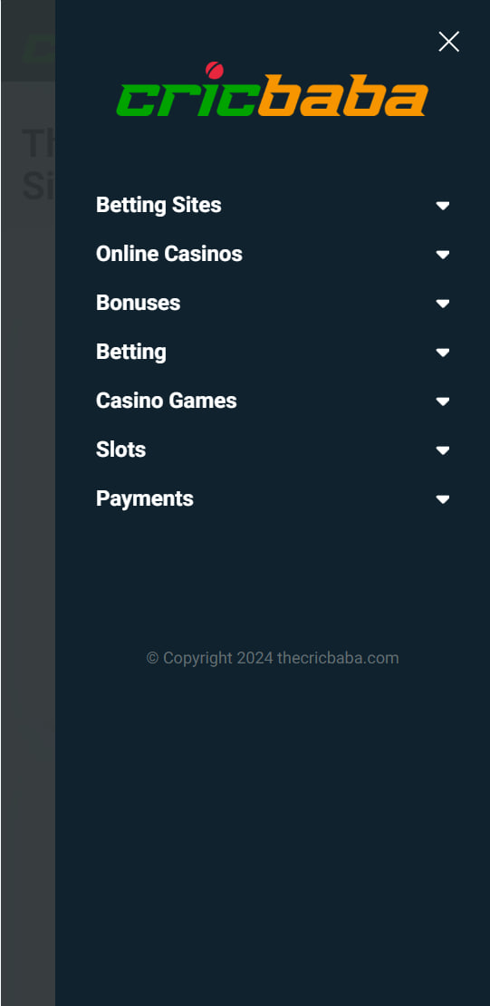490x1006 pixels.
Task: Select the Bonuses menu label
Action: [x=138, y=303]
